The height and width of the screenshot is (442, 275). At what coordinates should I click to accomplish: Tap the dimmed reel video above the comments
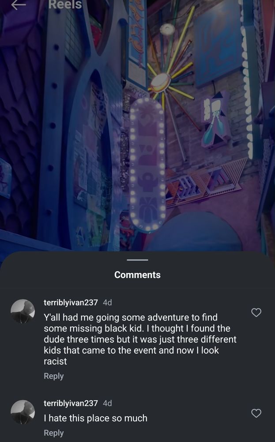66,133
